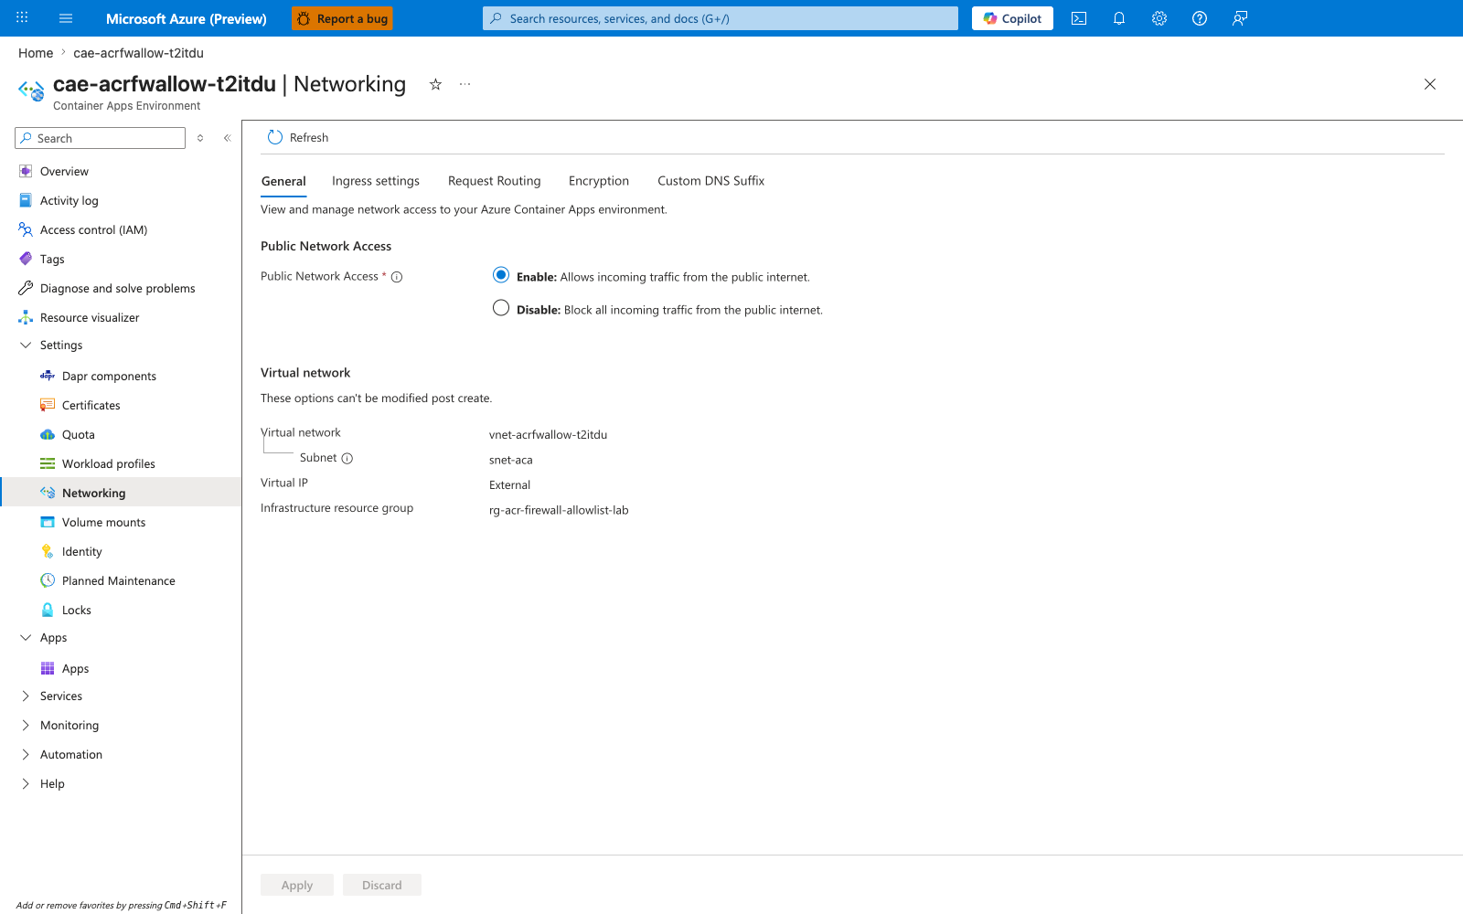1463x914 pixels.
Task: Click vnet-acrfwallow-t2itdu value text
Action: [x=549, y=435]
